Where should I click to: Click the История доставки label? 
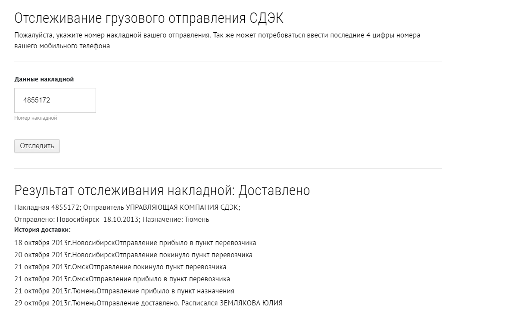pos(42,230)
